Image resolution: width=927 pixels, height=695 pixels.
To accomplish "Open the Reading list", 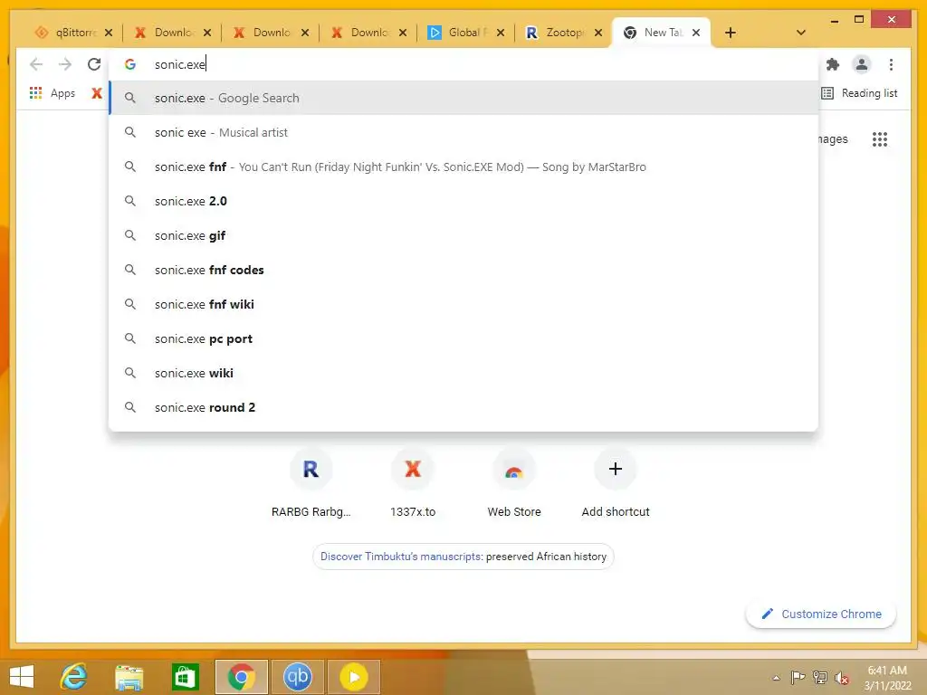I will tap(860, 93).
